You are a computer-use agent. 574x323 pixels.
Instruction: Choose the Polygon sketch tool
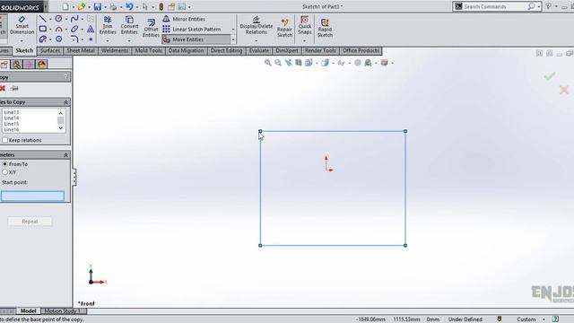coord(58,39)
